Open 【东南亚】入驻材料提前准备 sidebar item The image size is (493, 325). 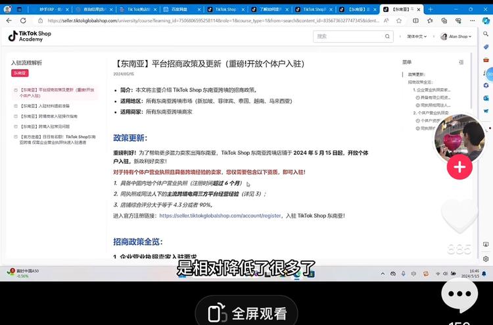coord(45,106)
